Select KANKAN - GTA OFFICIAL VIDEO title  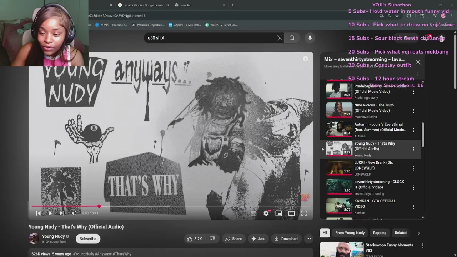coord(375,203)
